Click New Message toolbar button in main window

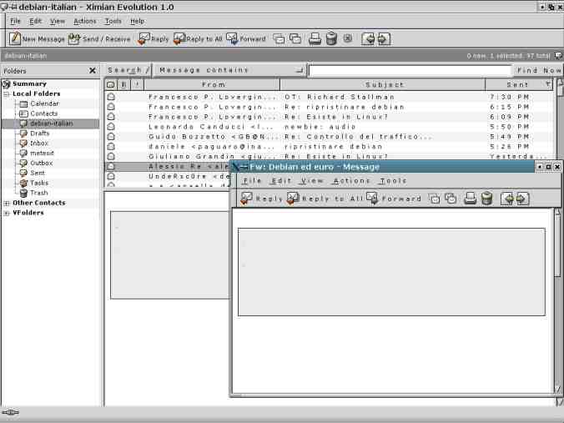click(37, 38)
